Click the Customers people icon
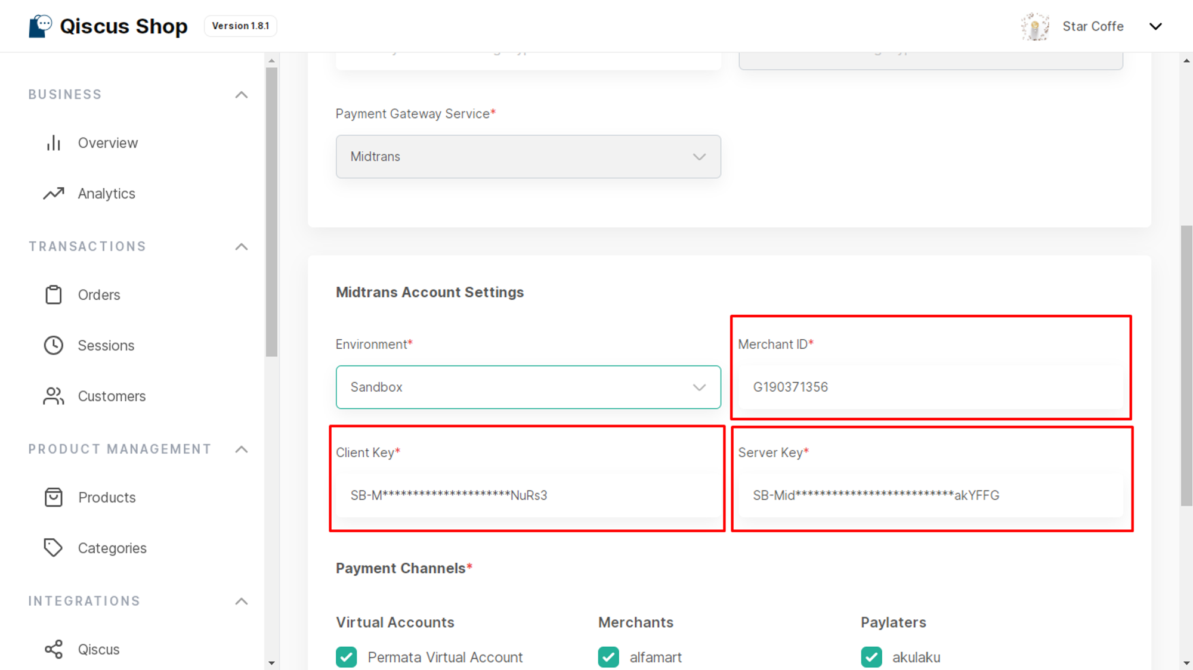1193x670 pixels. pos(54,396)
